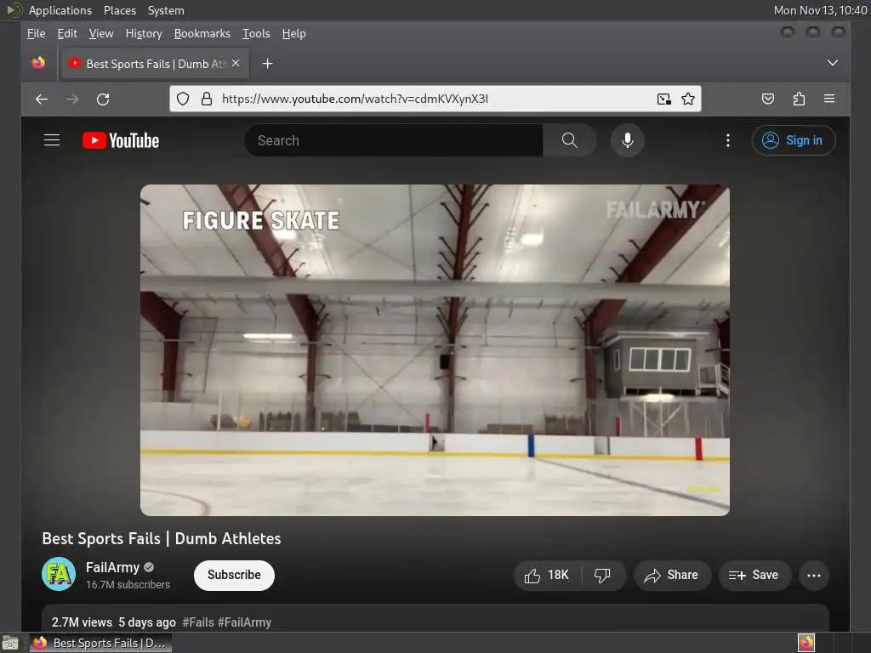Open FailArmy channel name link
Image resolution: width=871 pixels, height=653 pixels.
113,567
